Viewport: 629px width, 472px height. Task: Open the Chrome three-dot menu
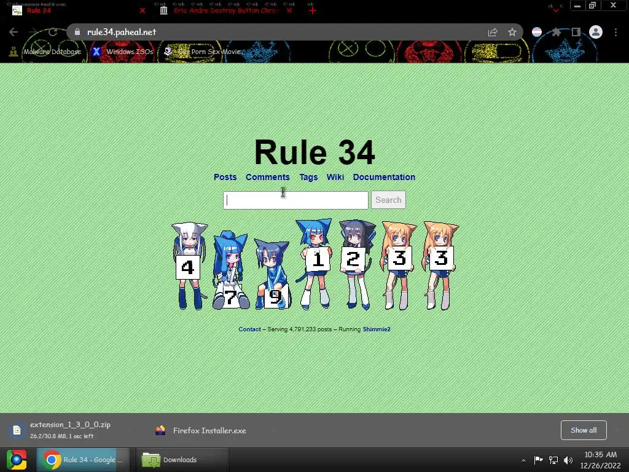tap(615, 32)
